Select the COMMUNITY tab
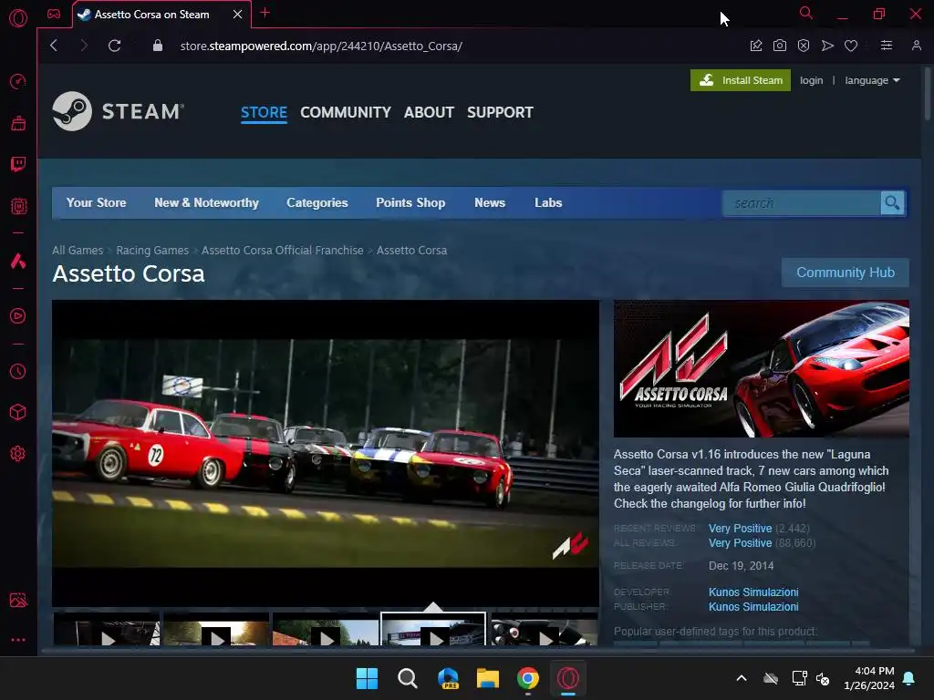The height and width of the screenshot is (700, 934). (x=346, y=112)
